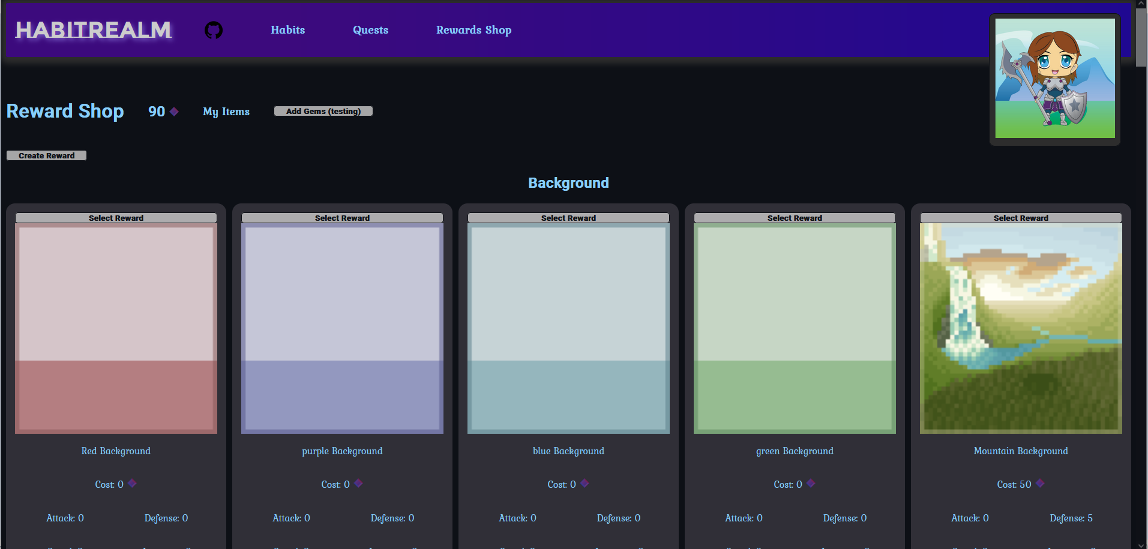1148x549 pixels.
Task: Click the 'Reward Shop' page heading
Action: click(x=65, y=112)
